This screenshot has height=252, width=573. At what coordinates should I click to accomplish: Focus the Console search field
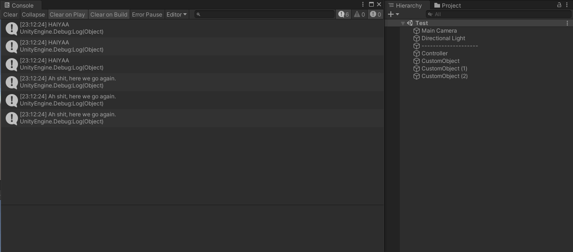pos(264,15)
